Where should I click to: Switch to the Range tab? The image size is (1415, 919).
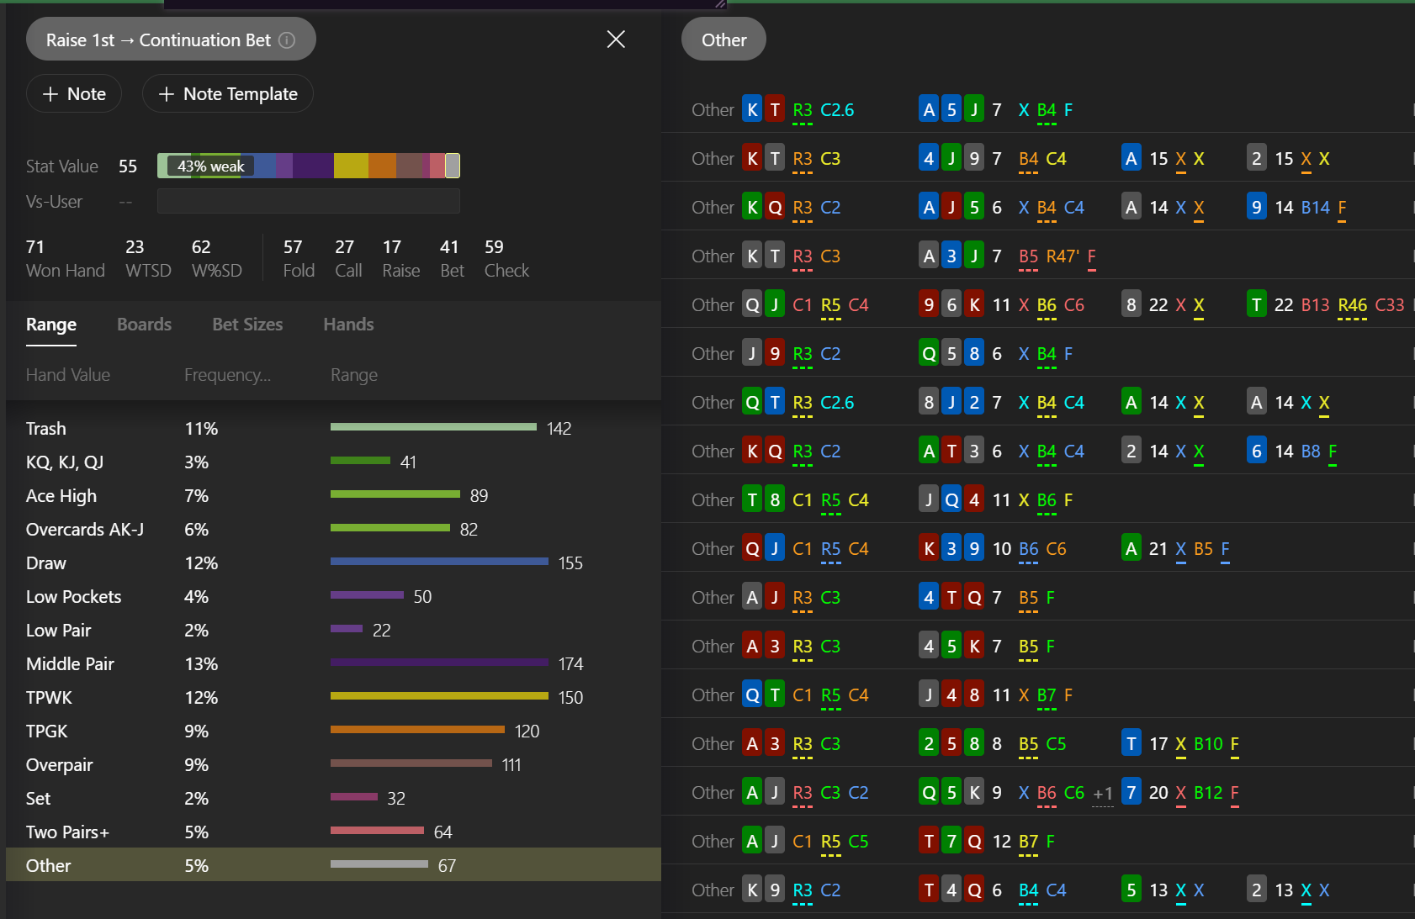tap(51, 325)
